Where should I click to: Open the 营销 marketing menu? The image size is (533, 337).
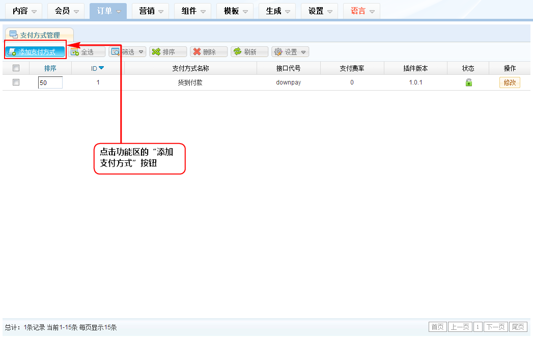pyautogui.click(x=150, y=11)
